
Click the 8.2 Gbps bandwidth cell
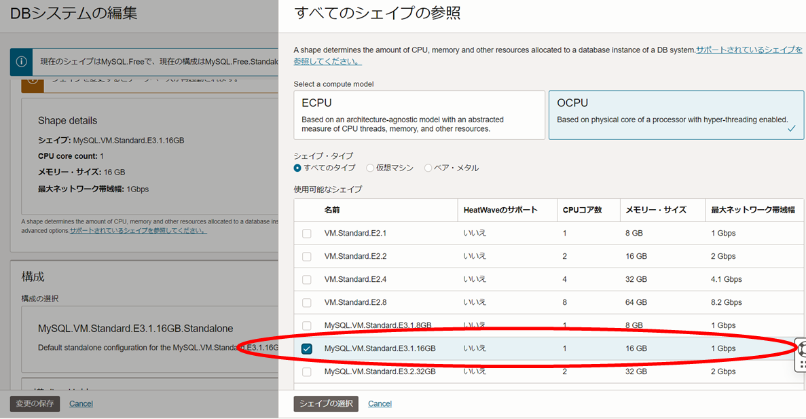tap(727, 303)
